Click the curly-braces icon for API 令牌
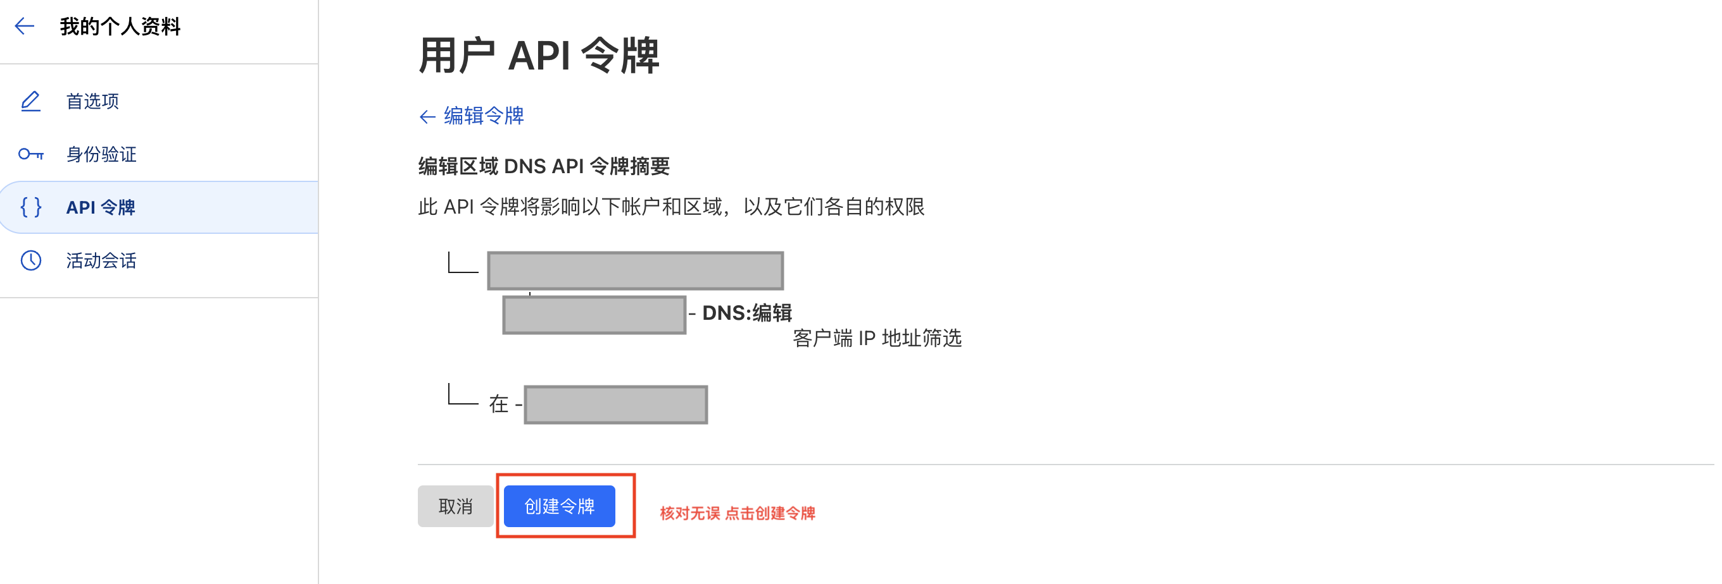Viewport: 1722px width, 584px height. [x=30, y=207]
